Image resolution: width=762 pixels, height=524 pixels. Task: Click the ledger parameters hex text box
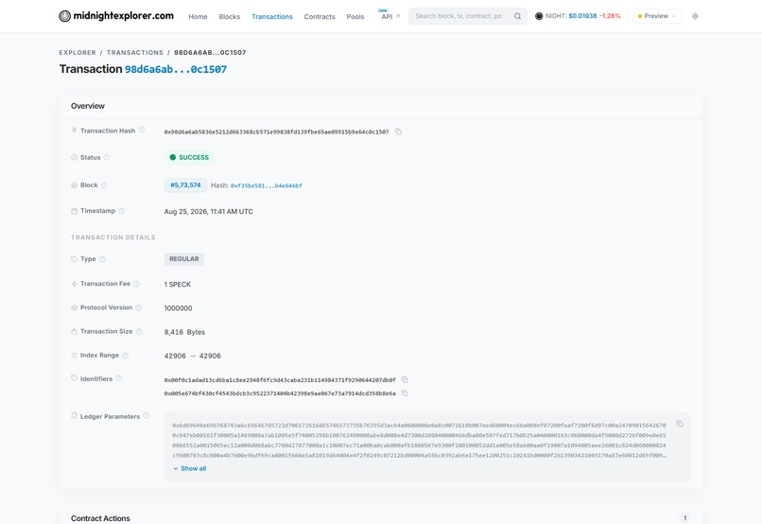pos(427,446)
